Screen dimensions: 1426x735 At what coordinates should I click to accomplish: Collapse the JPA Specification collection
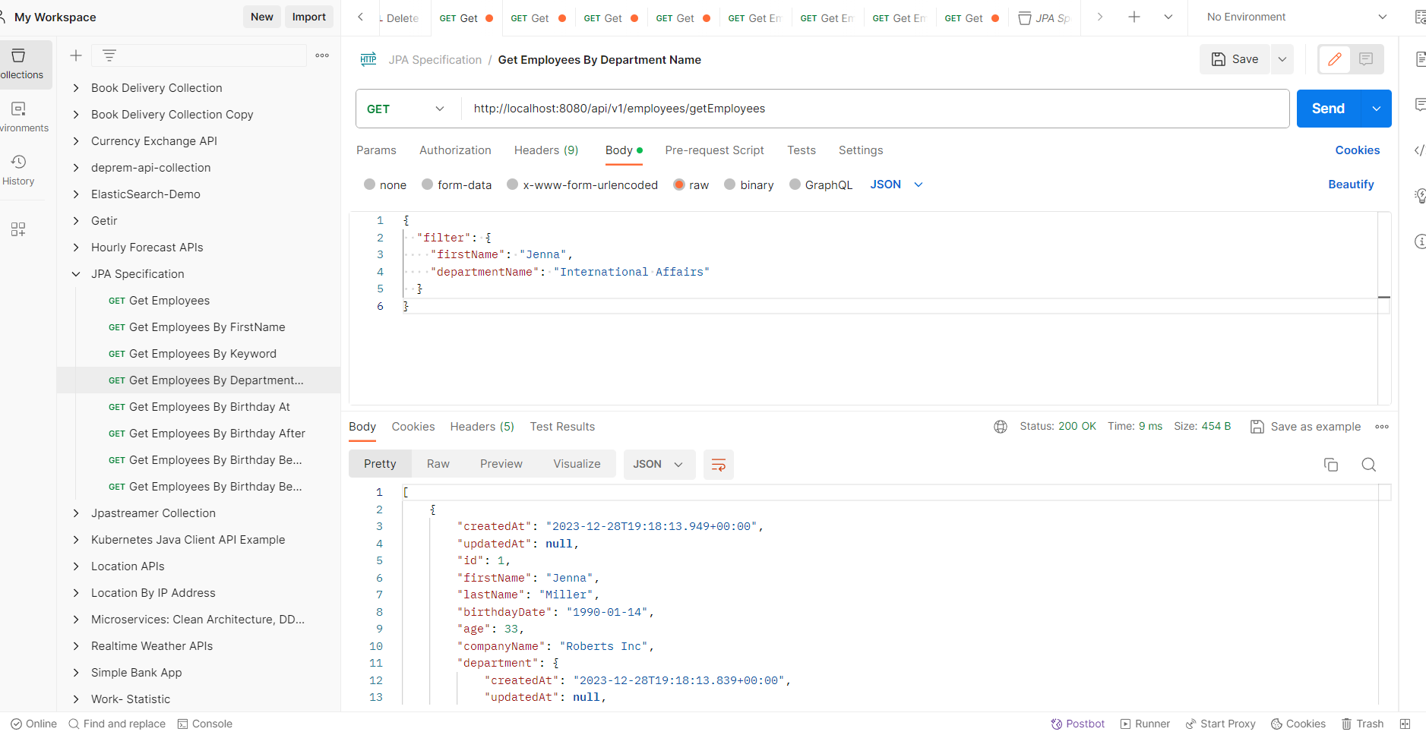[76, 274]
